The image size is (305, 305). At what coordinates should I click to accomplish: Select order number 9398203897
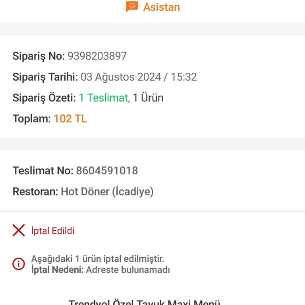(97, 56)
